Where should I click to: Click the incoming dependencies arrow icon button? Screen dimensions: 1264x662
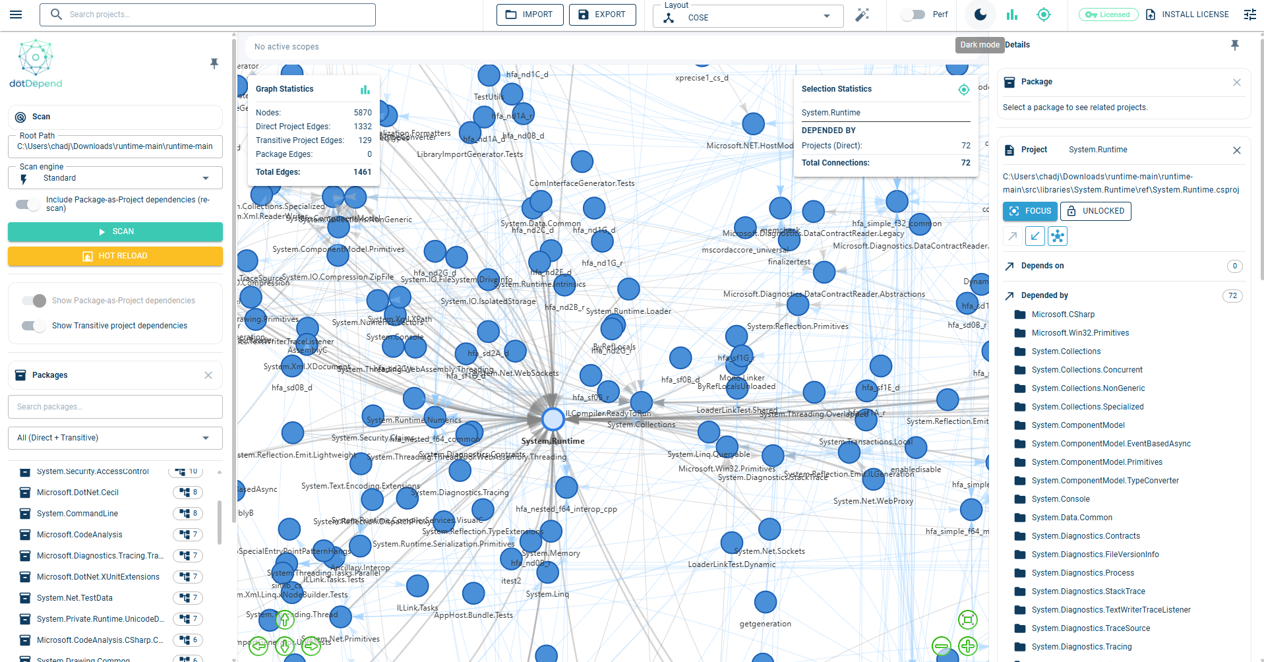1035,236
